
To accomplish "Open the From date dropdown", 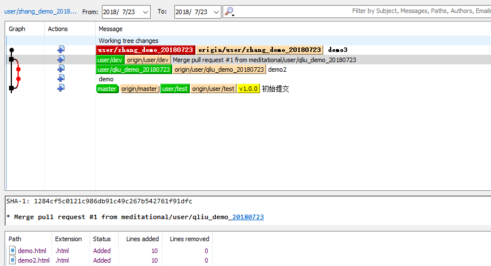I will [x=145, y=11].
